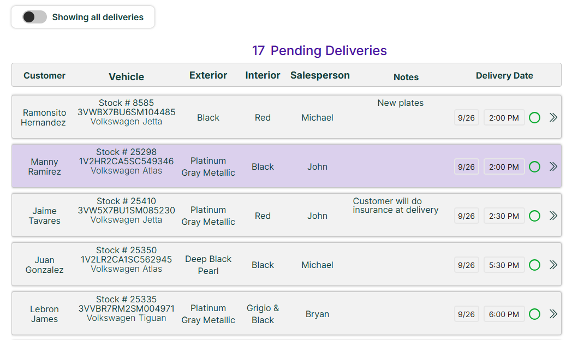Click the 17 Pending Deliveries heading

320,50
